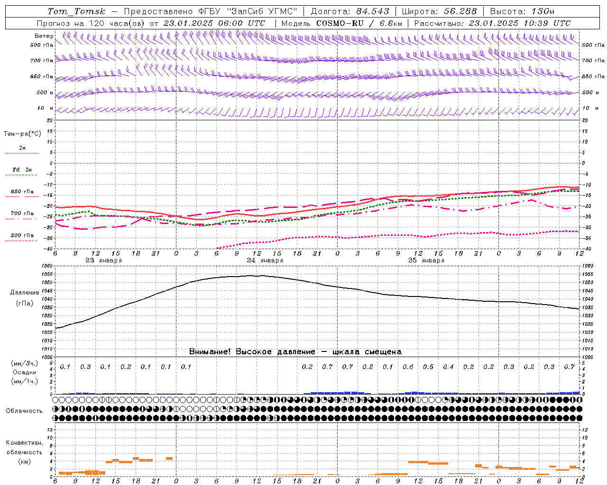Click the 23 января date label
This screenshot has height=485, width=607.
click(x=103, y=260)
